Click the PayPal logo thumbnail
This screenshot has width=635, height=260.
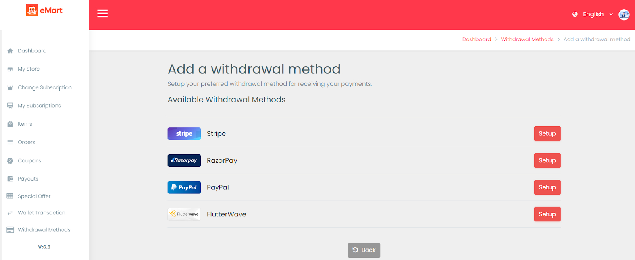(x=184, y=187)
